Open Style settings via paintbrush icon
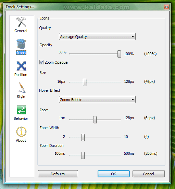Image resolution: width=175 pixels, height=189 pixels. pyautogui.click(x=22, y=88)
